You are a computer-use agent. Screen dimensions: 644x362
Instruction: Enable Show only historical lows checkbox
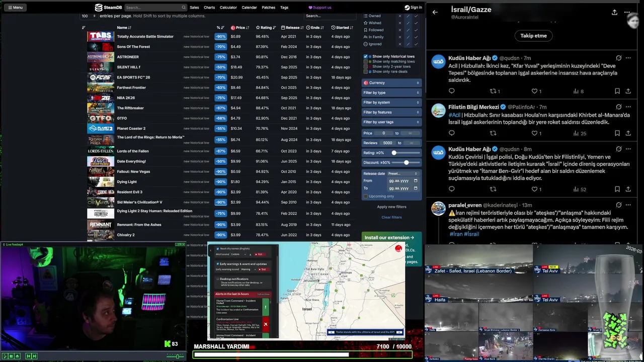(366, 56)
